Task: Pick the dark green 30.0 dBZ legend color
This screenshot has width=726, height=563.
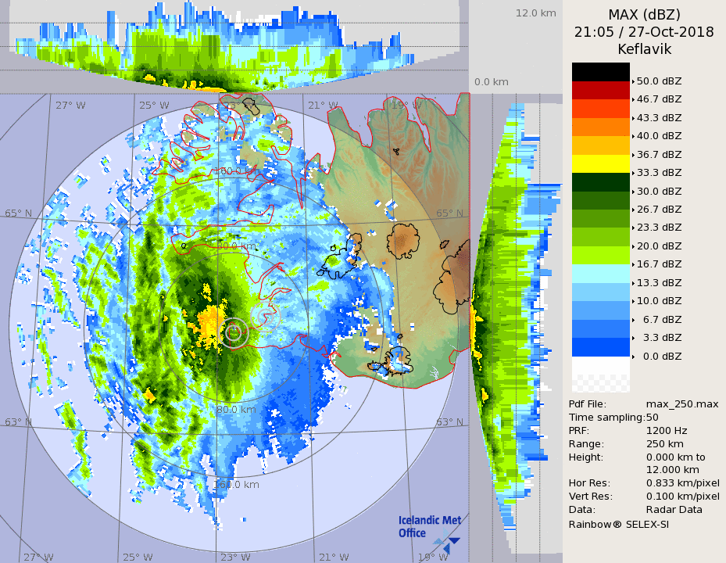Action: click(x=600, y=181)
